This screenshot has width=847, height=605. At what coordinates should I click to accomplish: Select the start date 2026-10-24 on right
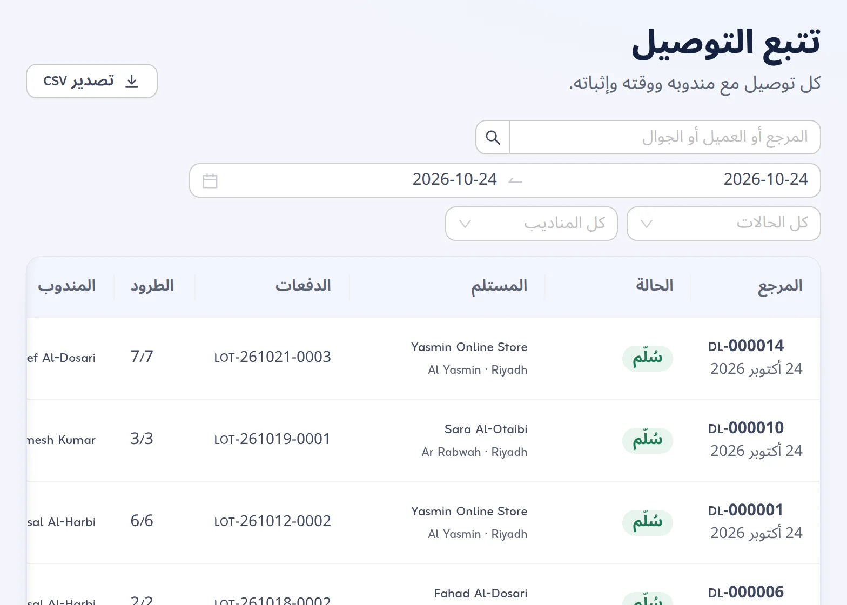point(765,179)
